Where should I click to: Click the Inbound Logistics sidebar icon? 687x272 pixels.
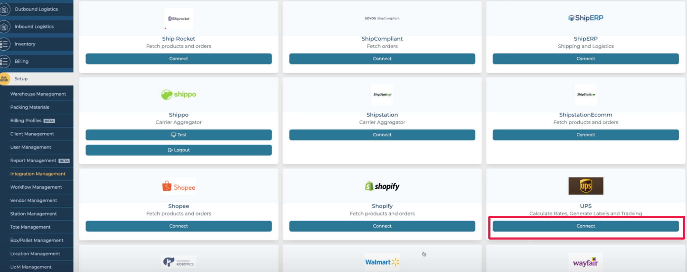click(4, 27)
